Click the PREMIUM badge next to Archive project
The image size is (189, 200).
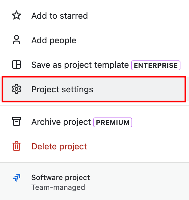(113, 122)
